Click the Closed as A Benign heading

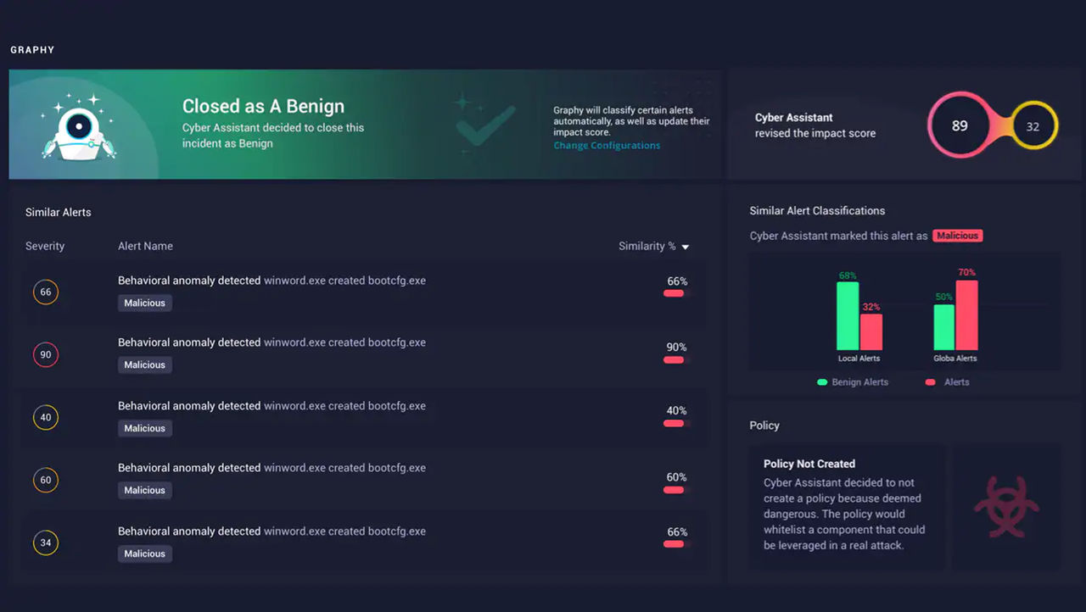coord(263,106)
